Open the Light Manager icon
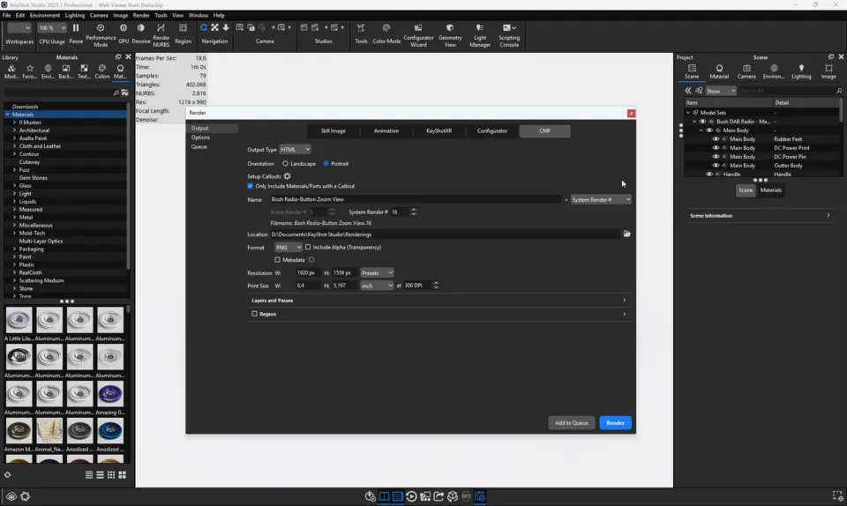The image size is (847, 506). (480, 28)
